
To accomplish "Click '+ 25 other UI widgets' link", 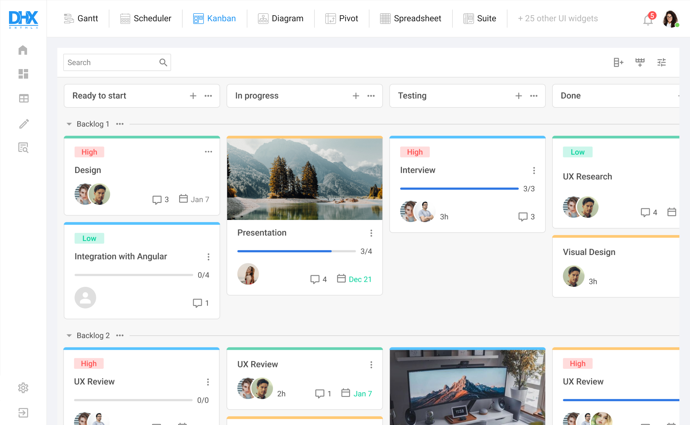I will point(558,19).
